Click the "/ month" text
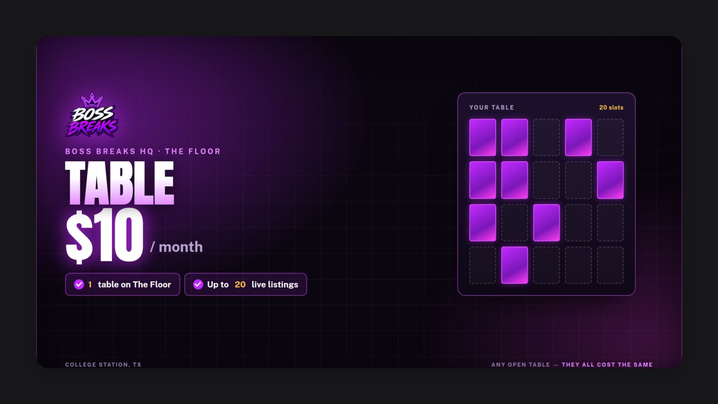Screen dimensions: 718x404 point(176,247)
